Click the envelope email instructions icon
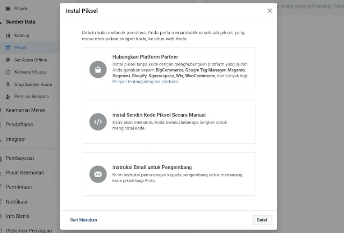Screen dimensions: 344x233 pyautogui.click(x=98, y=174)
